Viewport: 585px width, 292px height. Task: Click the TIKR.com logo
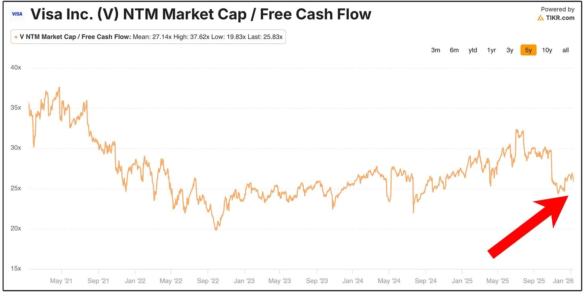(x=556, y=18)
